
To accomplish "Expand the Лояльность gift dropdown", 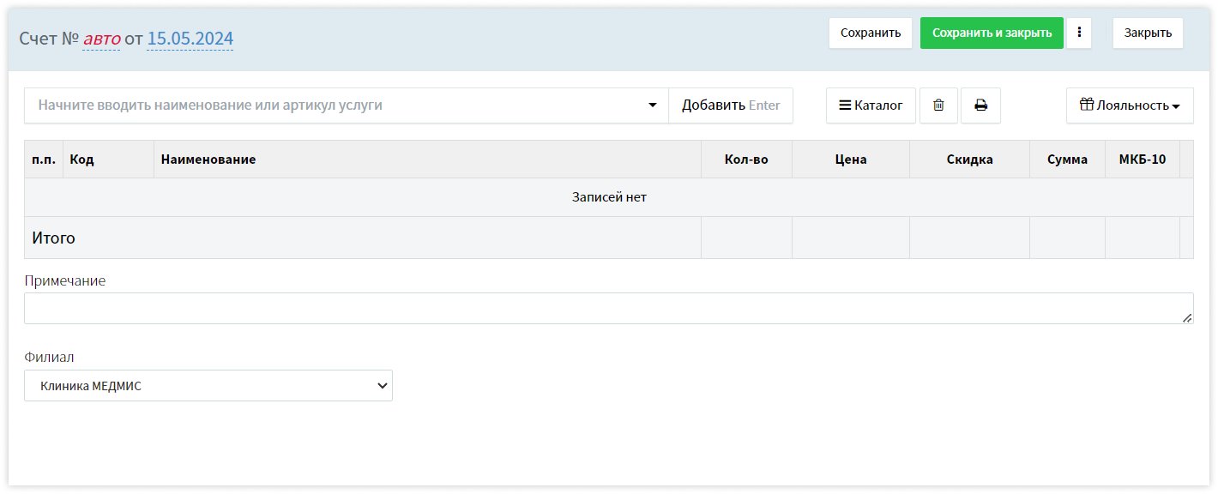I will coord(1129,105).
